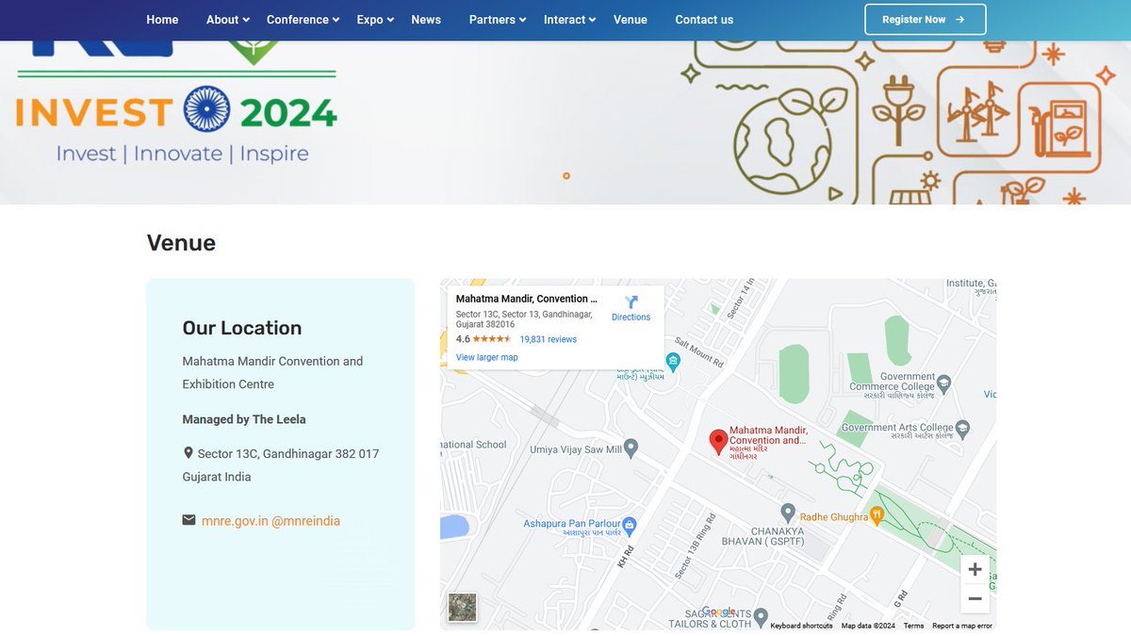Open the About menu
The image size is (1131, 636).
point(222,20)
